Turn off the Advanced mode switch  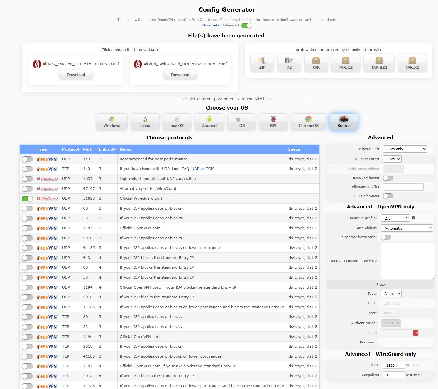tap(246, 26)
